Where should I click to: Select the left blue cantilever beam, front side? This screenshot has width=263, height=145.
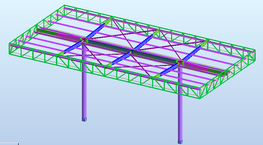click(72, 48)
